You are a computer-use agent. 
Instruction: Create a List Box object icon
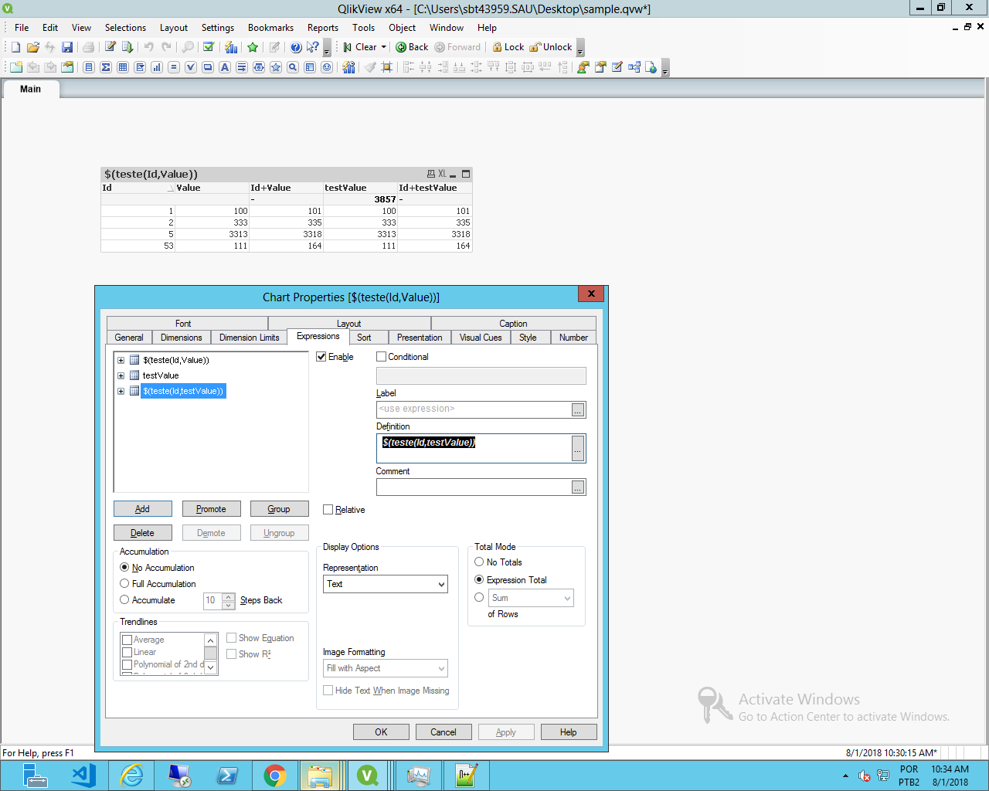point(89,67)
